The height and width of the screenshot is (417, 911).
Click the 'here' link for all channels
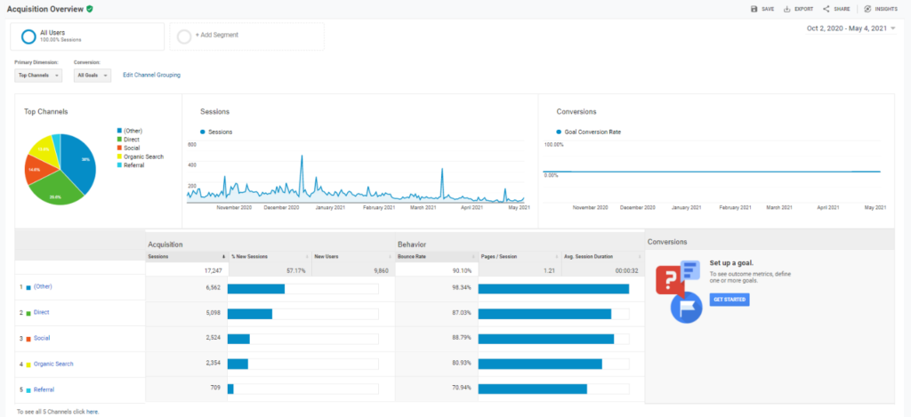(93, 412)
